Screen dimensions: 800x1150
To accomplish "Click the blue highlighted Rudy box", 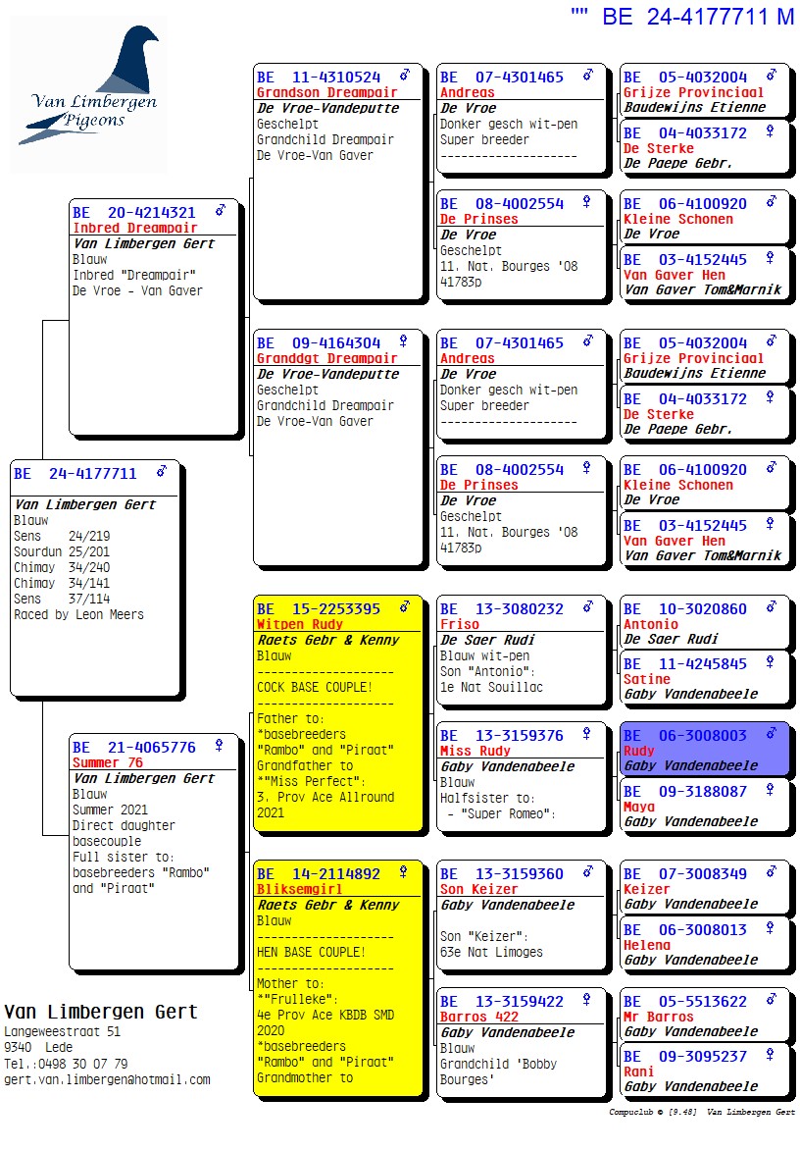I will [704, 751].
